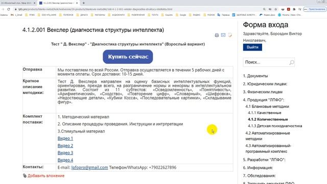The width and height of the screenshot is (327, 184).
Task: Open the ЛПФО bookmarks folder
Action: pos(30,15)
